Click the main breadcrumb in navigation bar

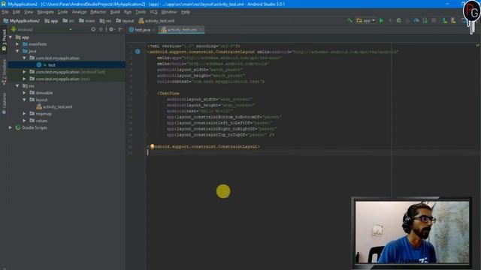tap(87, 21)
